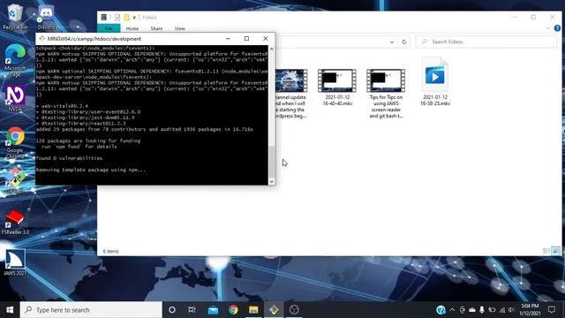Show hidden system tray icons

pos(453,310)
